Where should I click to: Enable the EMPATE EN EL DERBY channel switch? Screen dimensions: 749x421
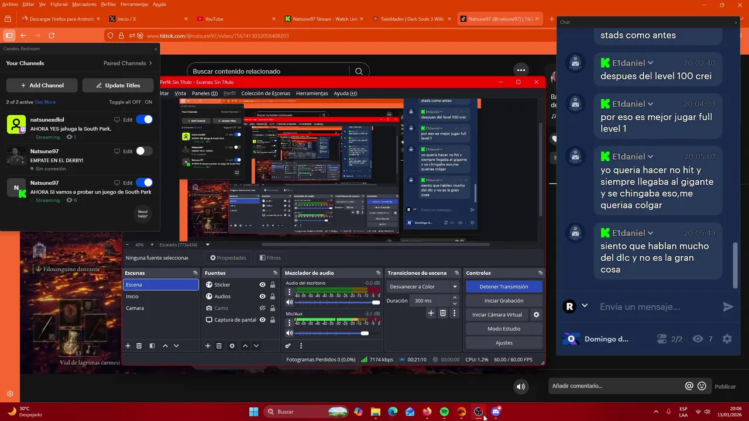[144, 151]
